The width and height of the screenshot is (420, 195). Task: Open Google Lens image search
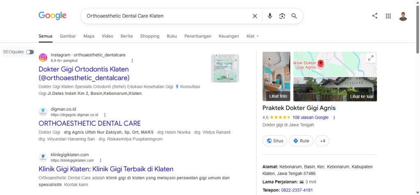[x=282, y=16]
